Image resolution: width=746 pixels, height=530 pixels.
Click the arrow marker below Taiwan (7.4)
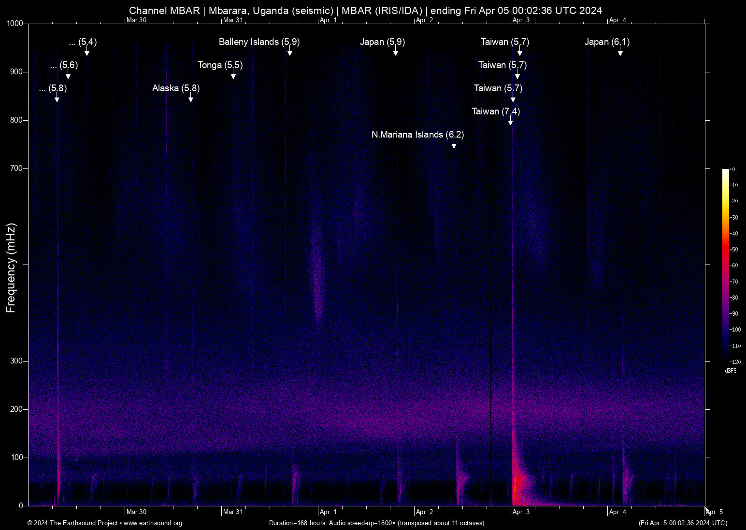click(x=510, y=121)
